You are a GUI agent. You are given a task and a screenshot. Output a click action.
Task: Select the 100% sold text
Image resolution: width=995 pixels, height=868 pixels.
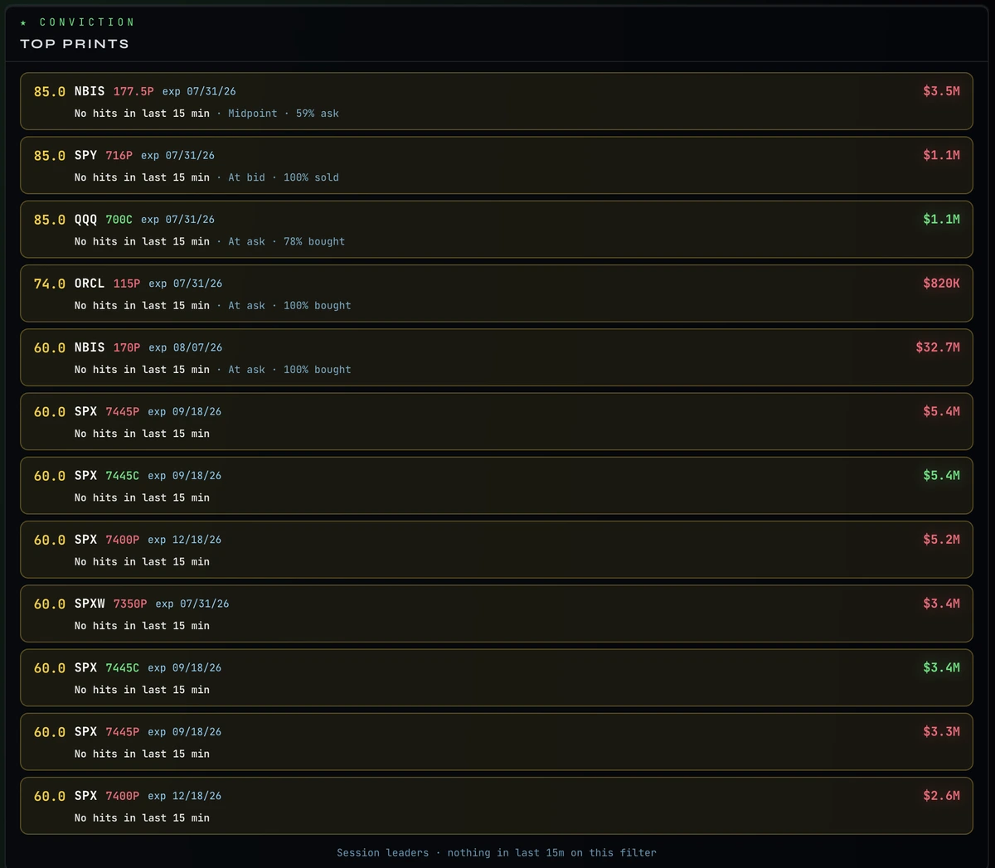(311, 177)
